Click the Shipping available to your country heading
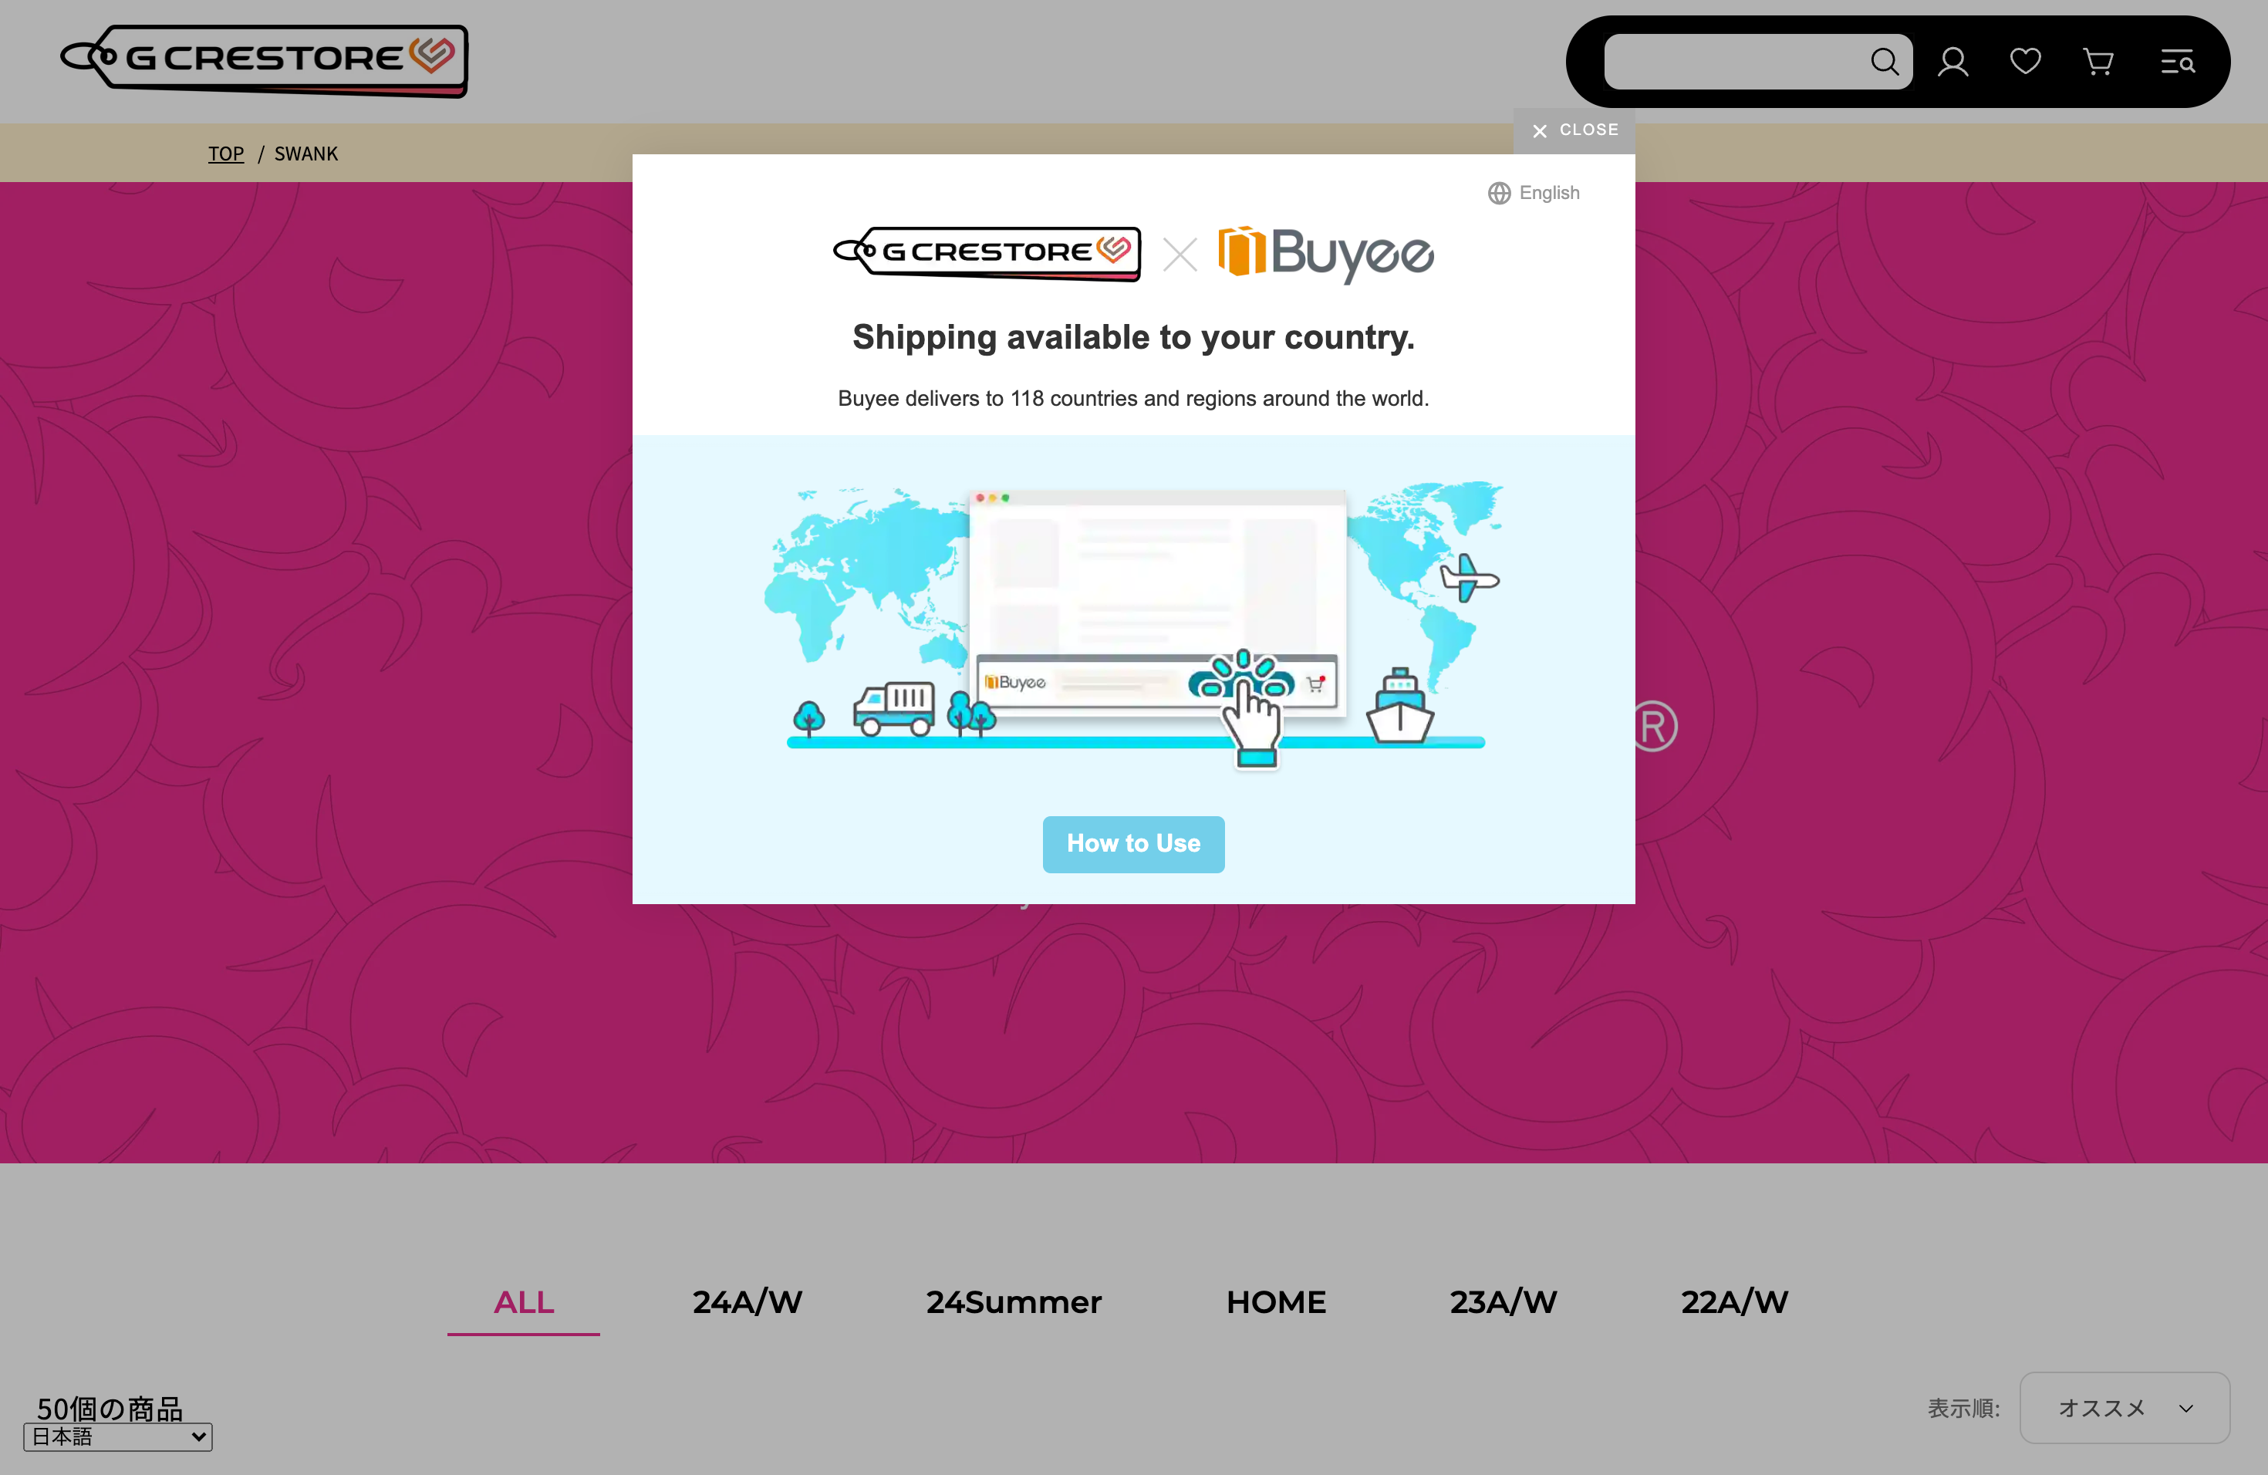The image size is (2268, 1475). tap(1133, 337)
